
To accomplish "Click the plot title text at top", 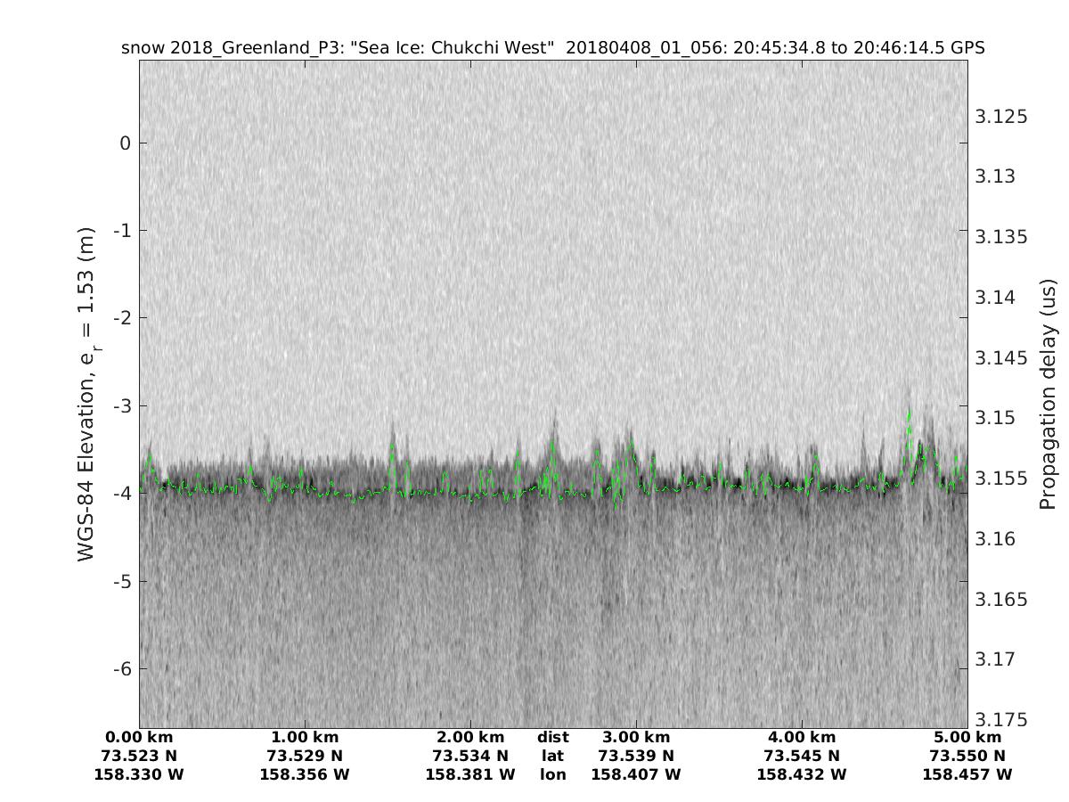I will point(552,47).
